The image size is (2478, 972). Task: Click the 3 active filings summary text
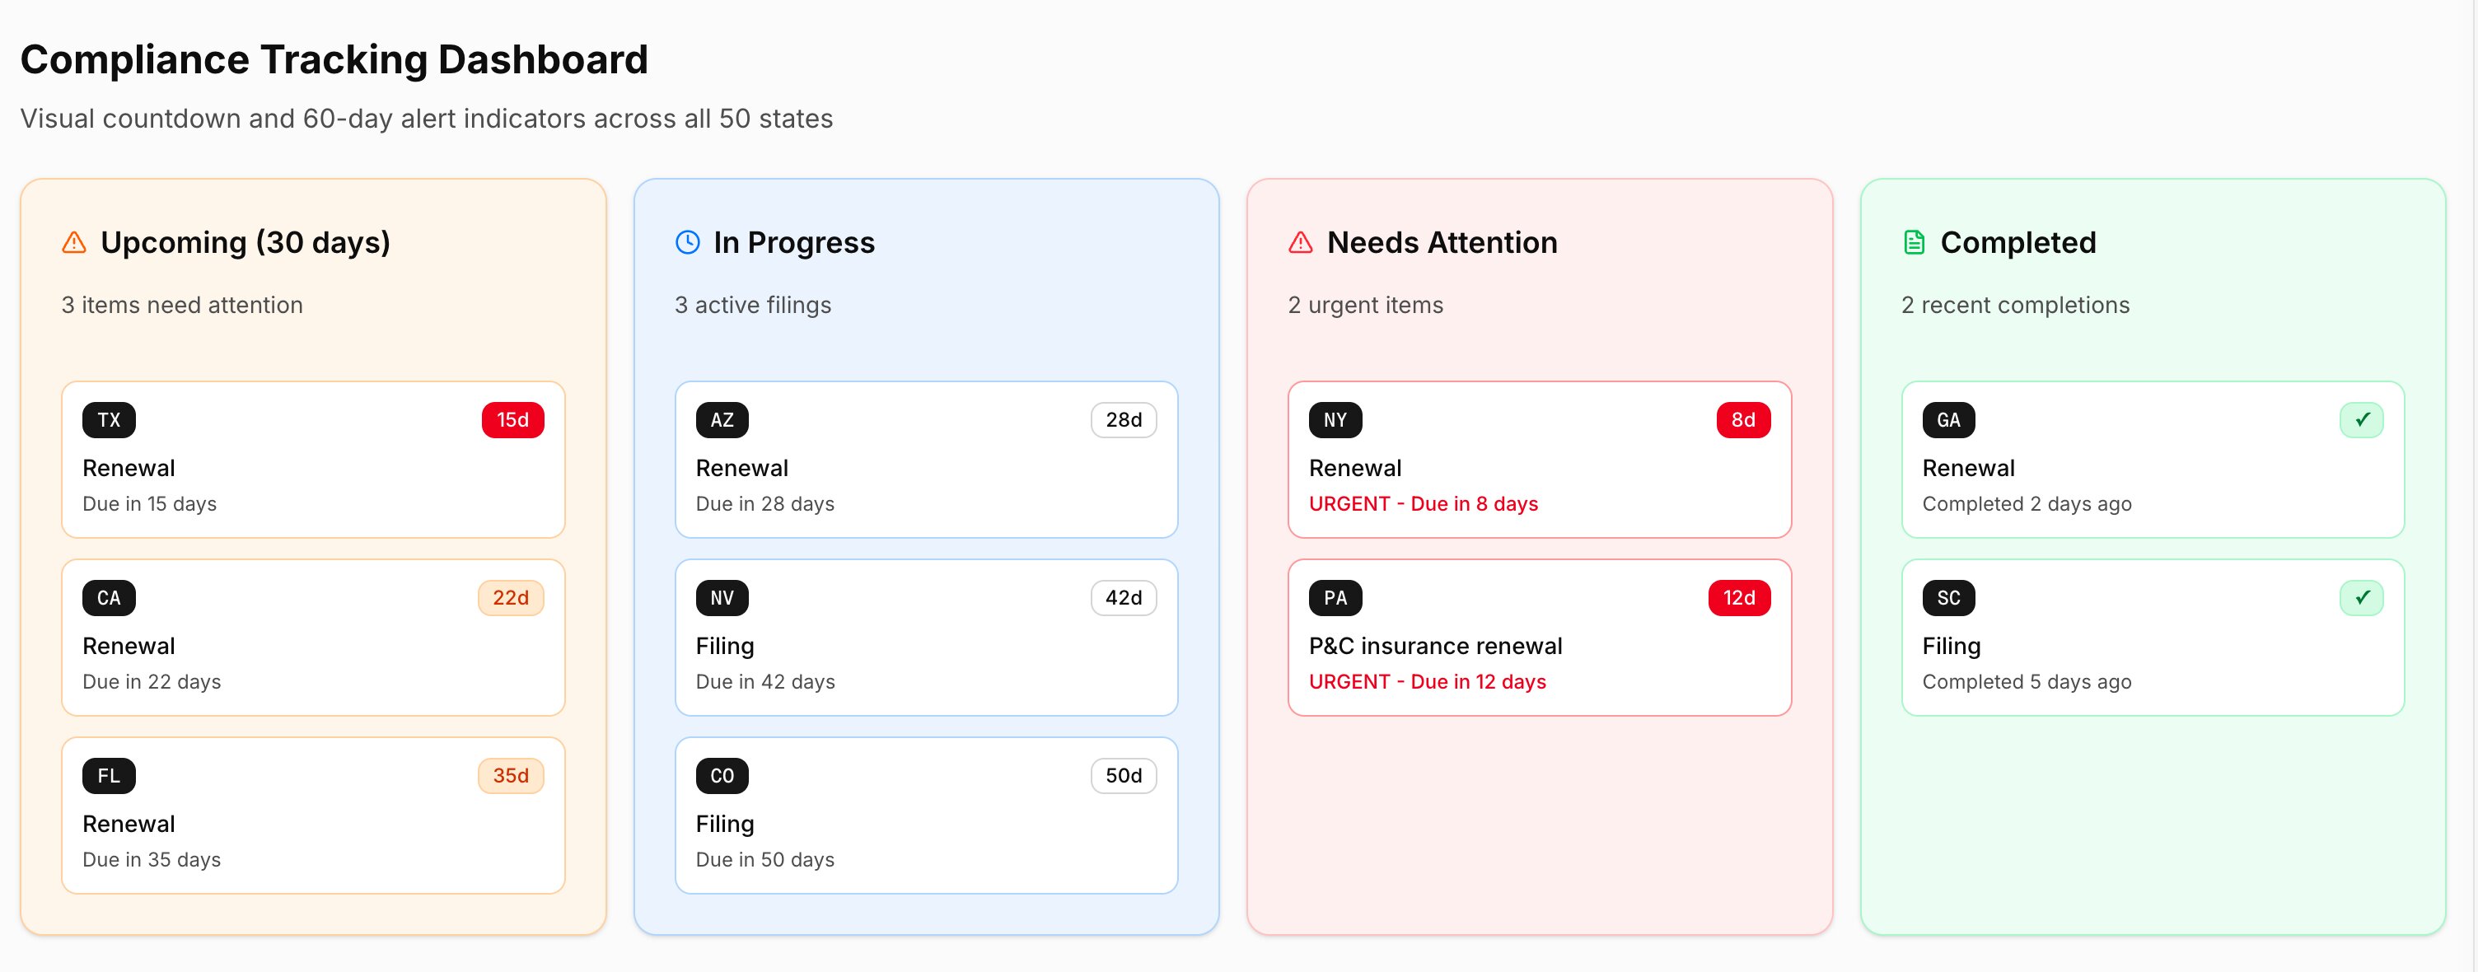click(753, 305)
